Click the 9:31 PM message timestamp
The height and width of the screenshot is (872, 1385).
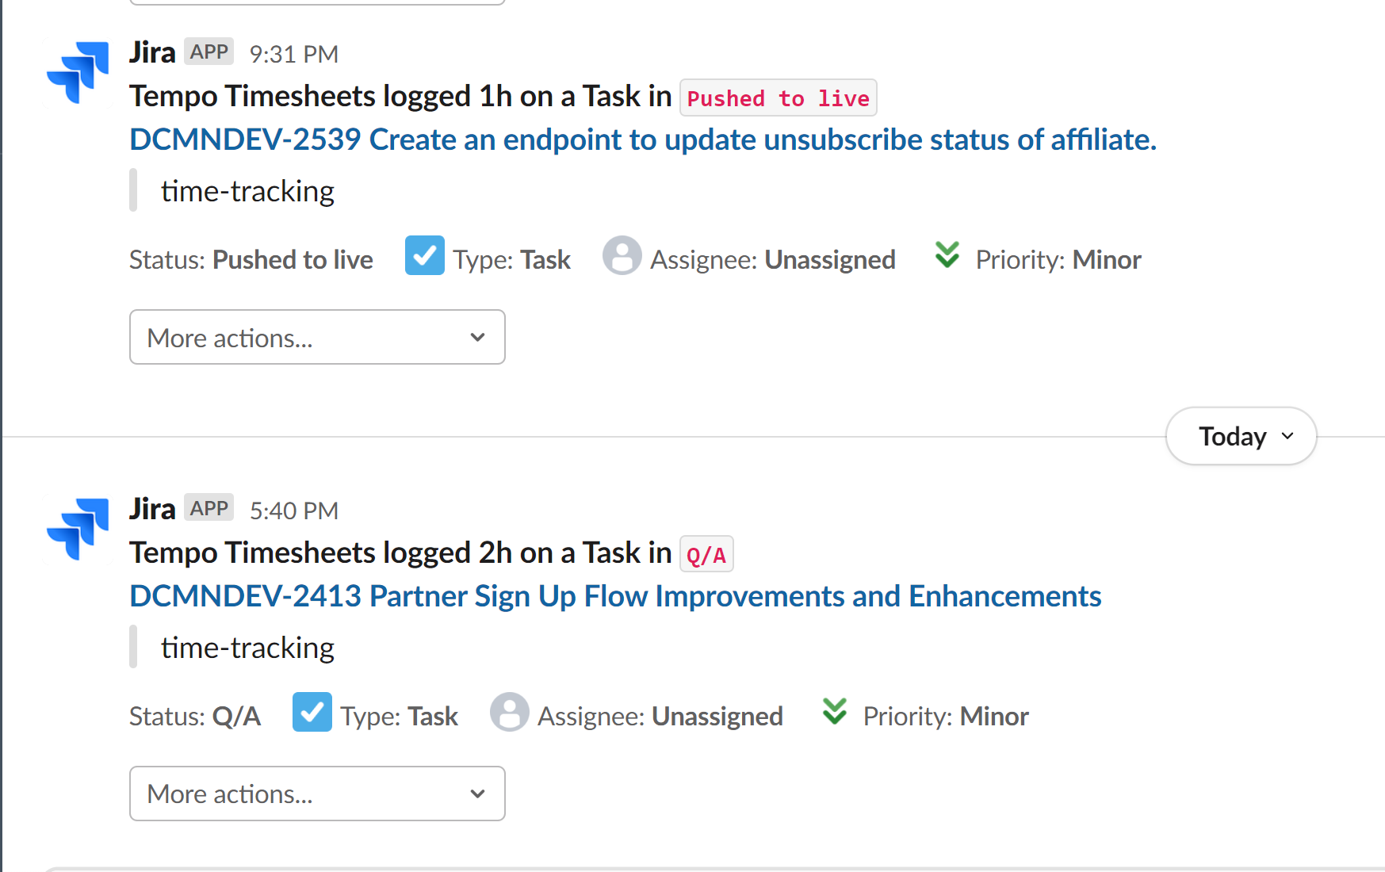click(x=294, y=54)
